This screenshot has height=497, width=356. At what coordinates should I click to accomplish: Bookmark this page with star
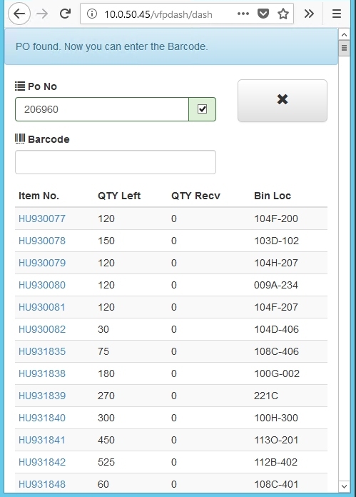[x=283, y=14]
